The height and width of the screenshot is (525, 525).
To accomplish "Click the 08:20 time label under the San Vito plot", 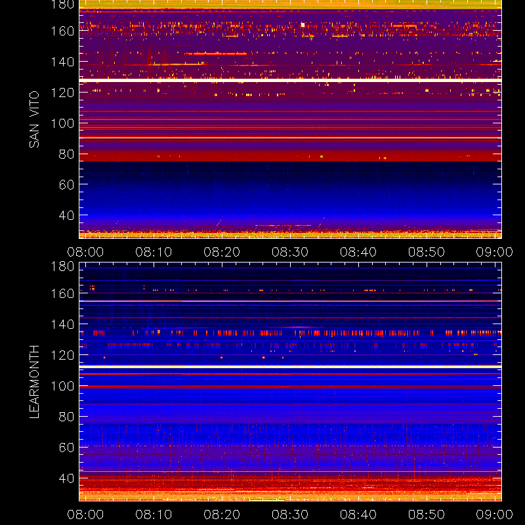I will 222,252.
